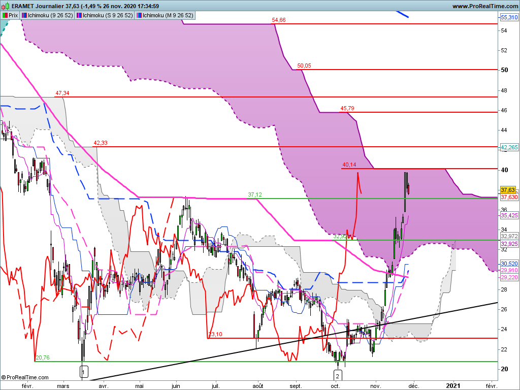
Task: Click the 48 price axis label
Action: [x=504, y=90]
